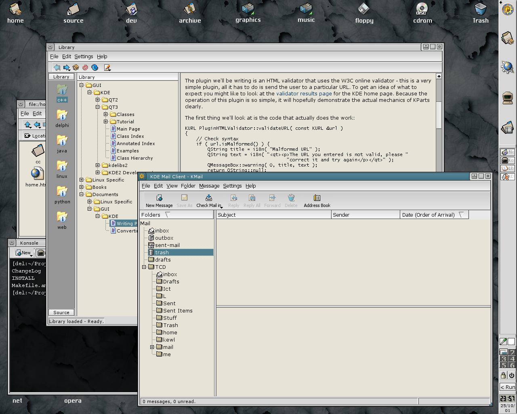Image resolution: width=517 pixels, height=414 pixels.
Task: Open Class Hierarchy document in Library tree
Action: point(132,158)
